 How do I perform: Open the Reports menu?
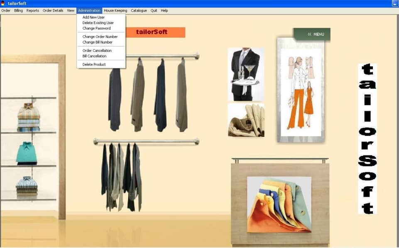tap(33, 10)
